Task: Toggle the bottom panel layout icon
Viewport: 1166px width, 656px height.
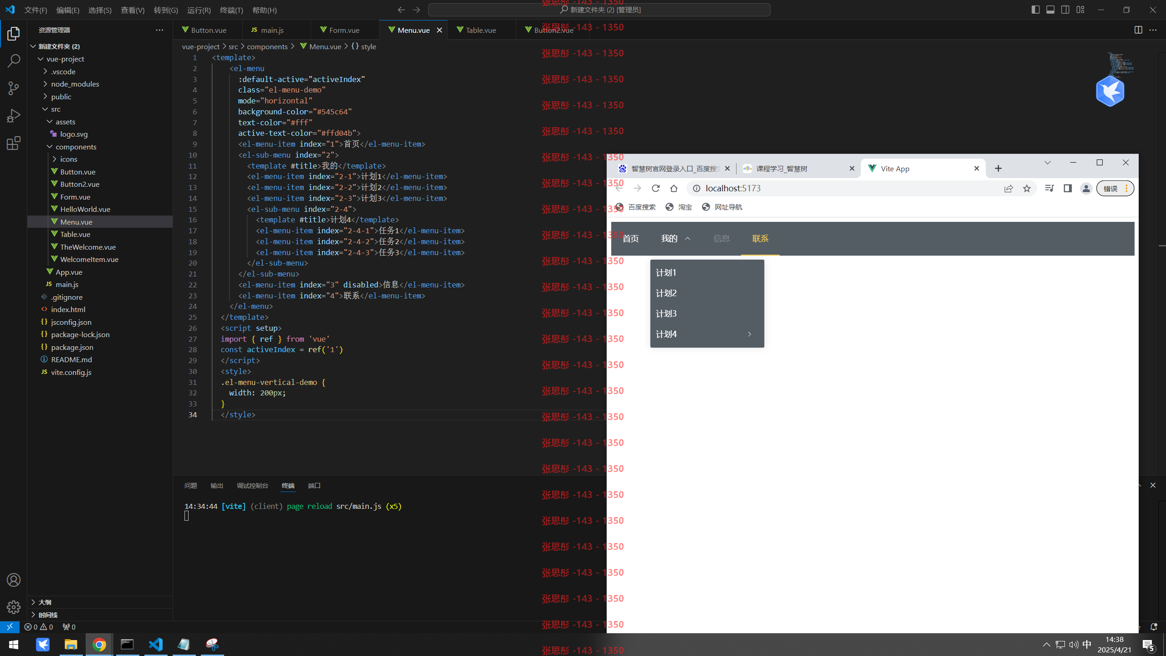Action: [x=1050, y=10]
